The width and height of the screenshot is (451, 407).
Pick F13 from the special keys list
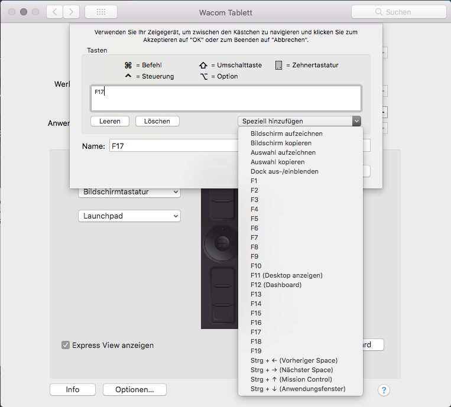(x=301, y=295)
